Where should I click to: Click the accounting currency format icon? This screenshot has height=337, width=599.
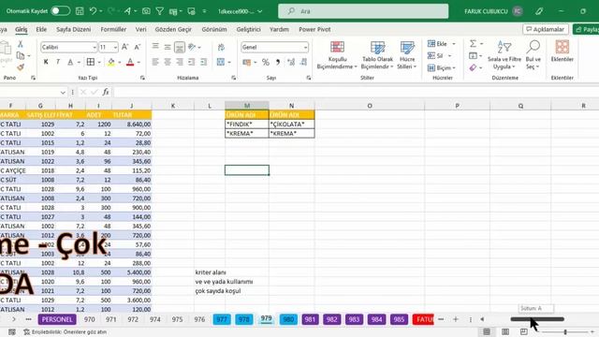[247, 62]
